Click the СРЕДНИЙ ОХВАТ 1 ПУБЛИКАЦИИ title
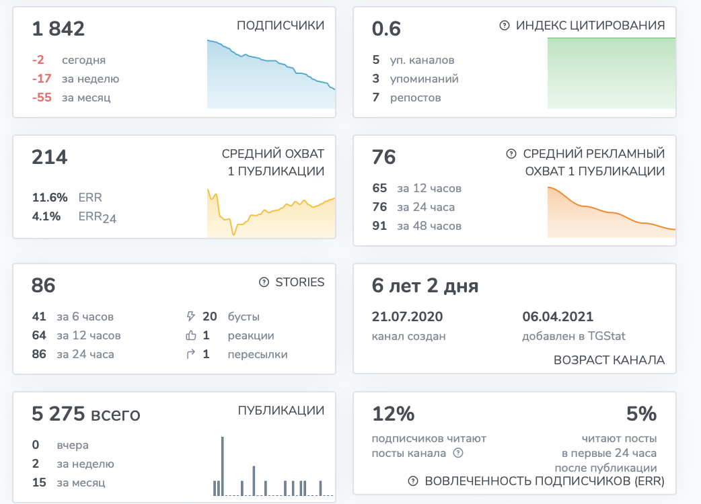This screenshot has width=701, height=504. coord(272,163)
